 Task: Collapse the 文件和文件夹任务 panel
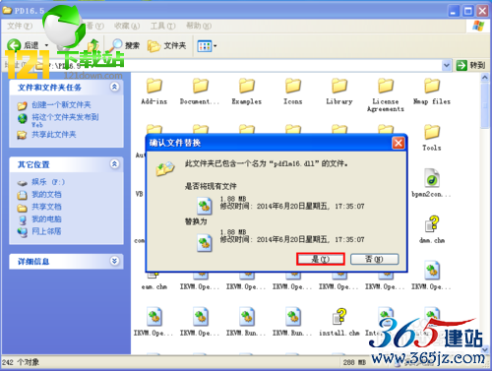114,87
